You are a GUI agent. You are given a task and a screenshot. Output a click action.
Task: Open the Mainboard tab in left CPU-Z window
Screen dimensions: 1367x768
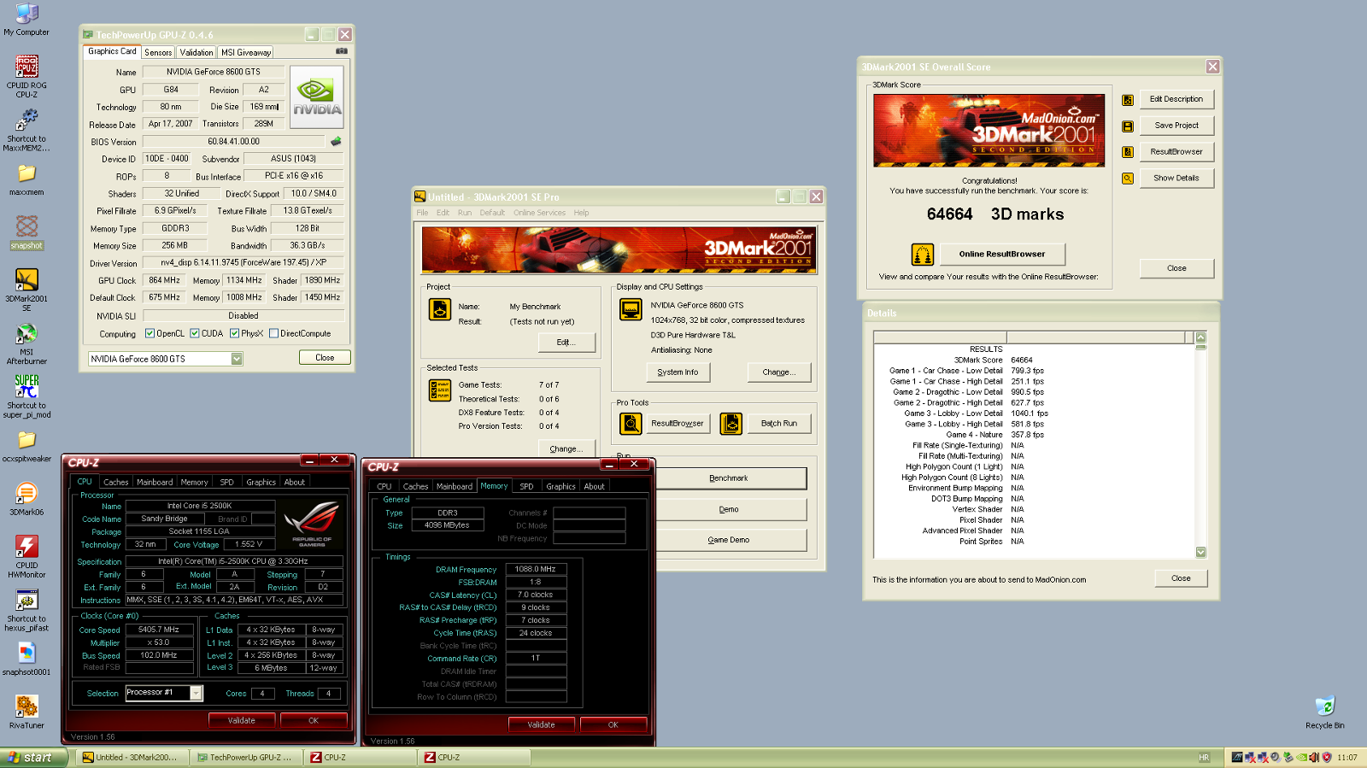click(155, 482)
